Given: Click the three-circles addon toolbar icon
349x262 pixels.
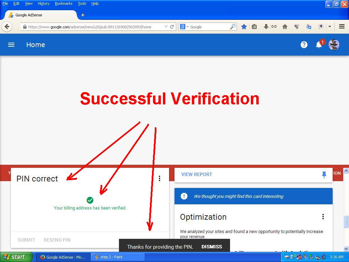Looking at the screenshot, I should 297,27.
